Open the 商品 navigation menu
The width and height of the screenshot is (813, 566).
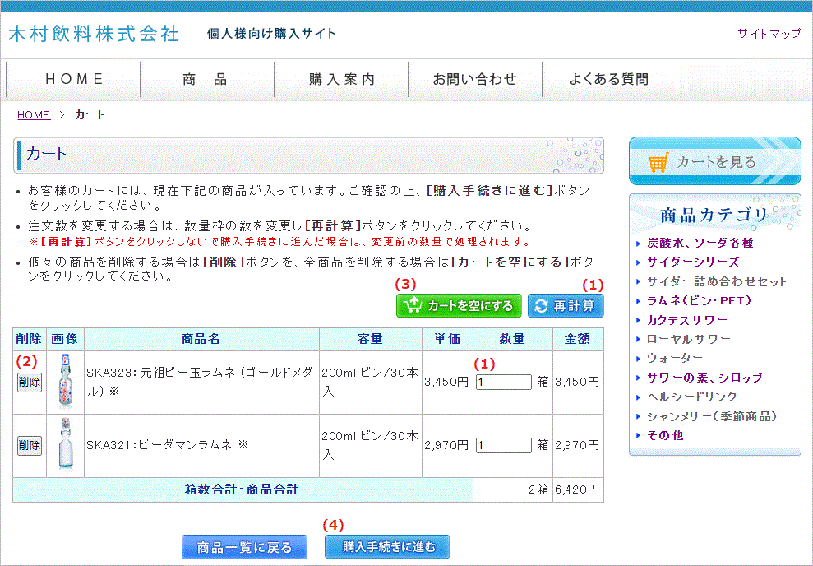[x=206, y=80]
